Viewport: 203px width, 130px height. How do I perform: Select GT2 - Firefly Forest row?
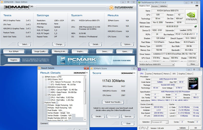point(63,85)
